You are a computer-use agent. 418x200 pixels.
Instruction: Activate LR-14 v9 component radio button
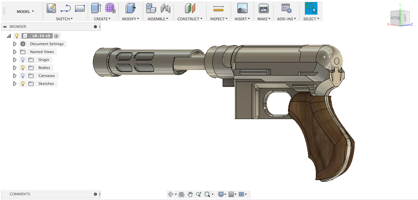pyautogui.click(x=56, y=36)
